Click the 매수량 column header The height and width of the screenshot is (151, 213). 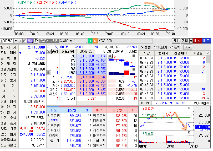[x=117, y=110]
